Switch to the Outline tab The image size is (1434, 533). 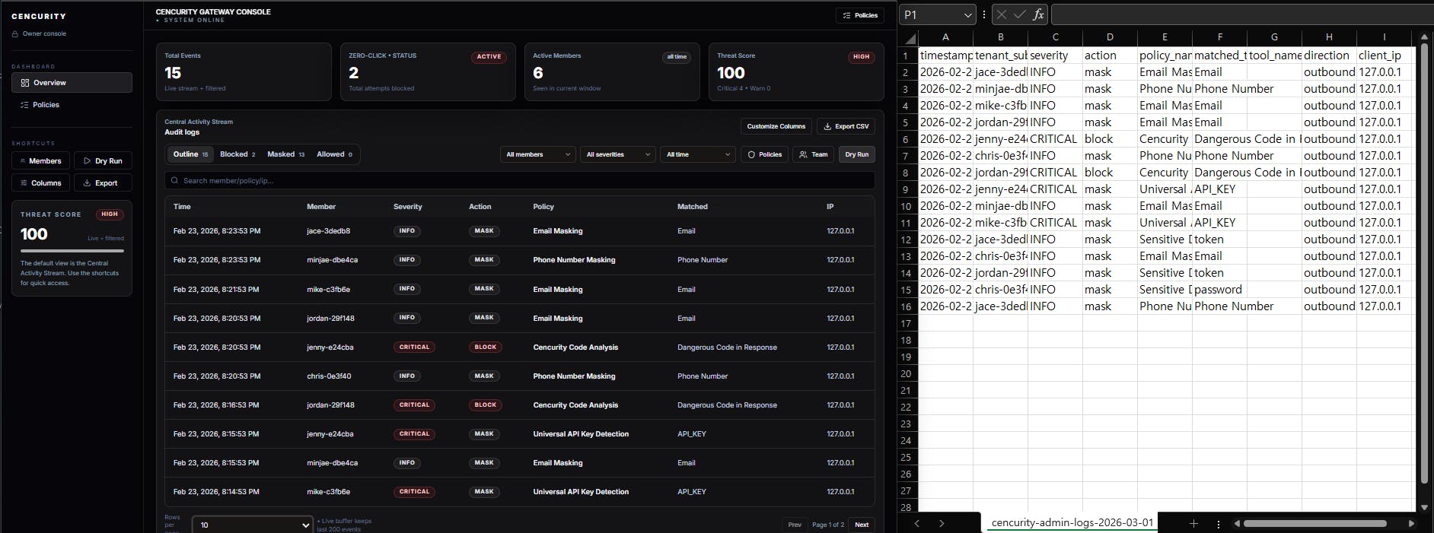(190, 154)
